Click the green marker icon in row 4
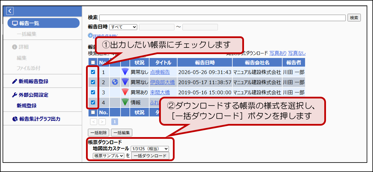The width and height of the screenshot is (373, 172). (125, 102)
